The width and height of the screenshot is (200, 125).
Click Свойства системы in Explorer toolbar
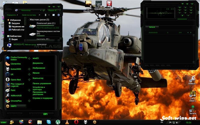[x=29, y=15]
